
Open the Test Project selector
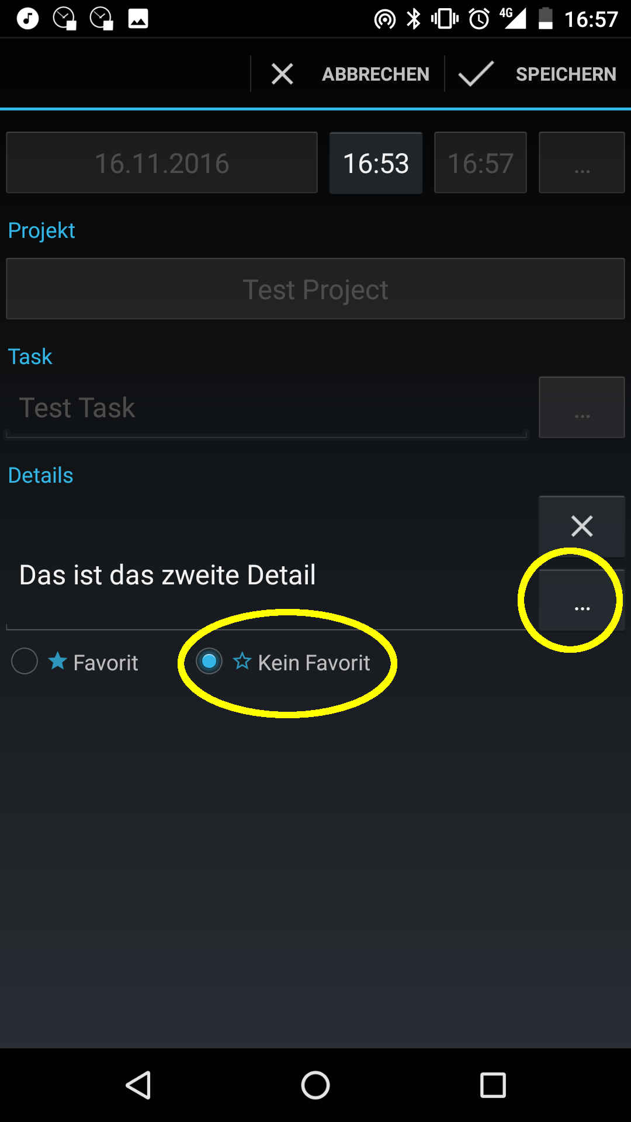[x=315, y=289]
